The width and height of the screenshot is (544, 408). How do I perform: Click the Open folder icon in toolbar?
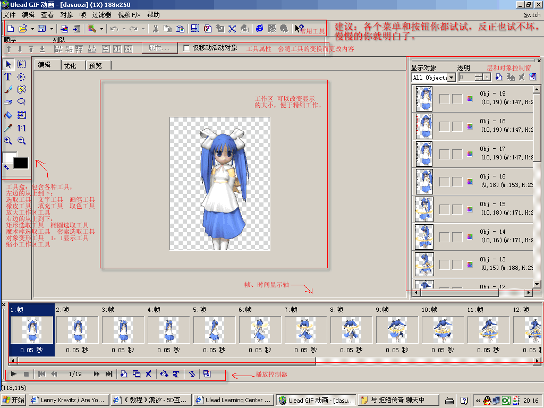22,29
